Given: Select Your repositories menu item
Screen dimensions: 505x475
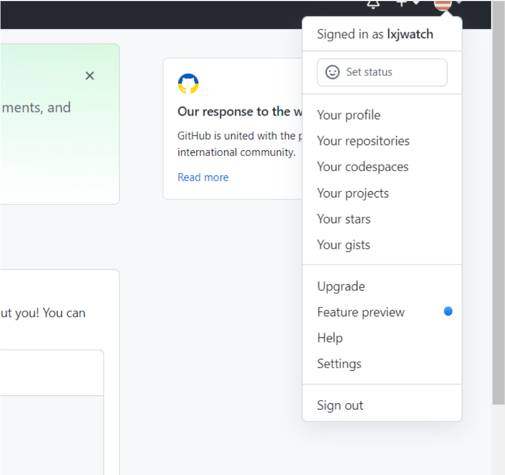Looking at the screenshot, I should click(x=363, y=141).
